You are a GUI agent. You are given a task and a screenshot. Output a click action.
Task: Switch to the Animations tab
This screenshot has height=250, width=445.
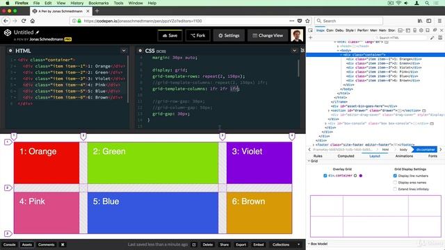(x=404, y=156)
